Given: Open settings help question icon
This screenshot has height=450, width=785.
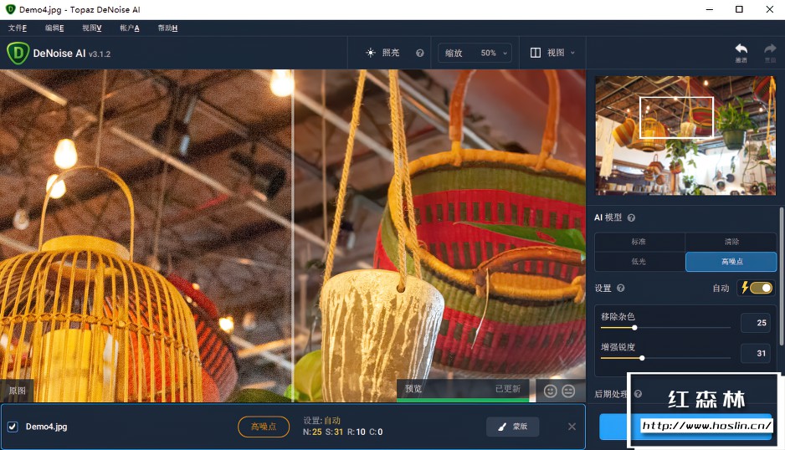Looking at the screenshot, I should pos(621,288).
